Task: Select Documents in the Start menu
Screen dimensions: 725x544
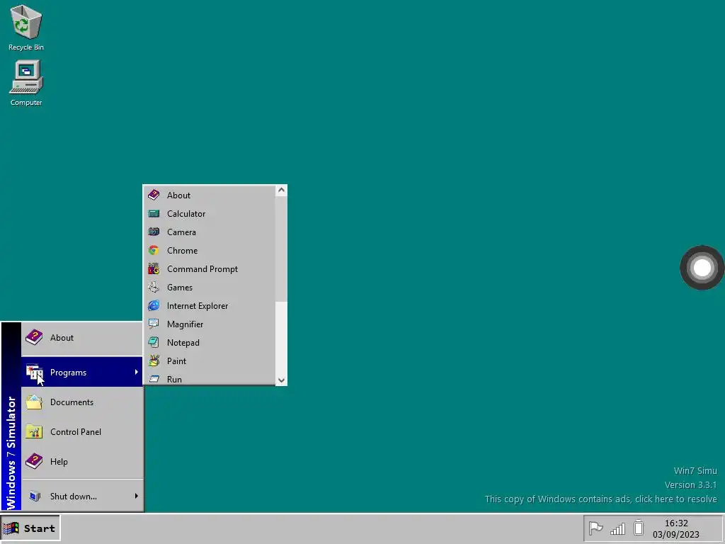Action: (x=82, y=402)
